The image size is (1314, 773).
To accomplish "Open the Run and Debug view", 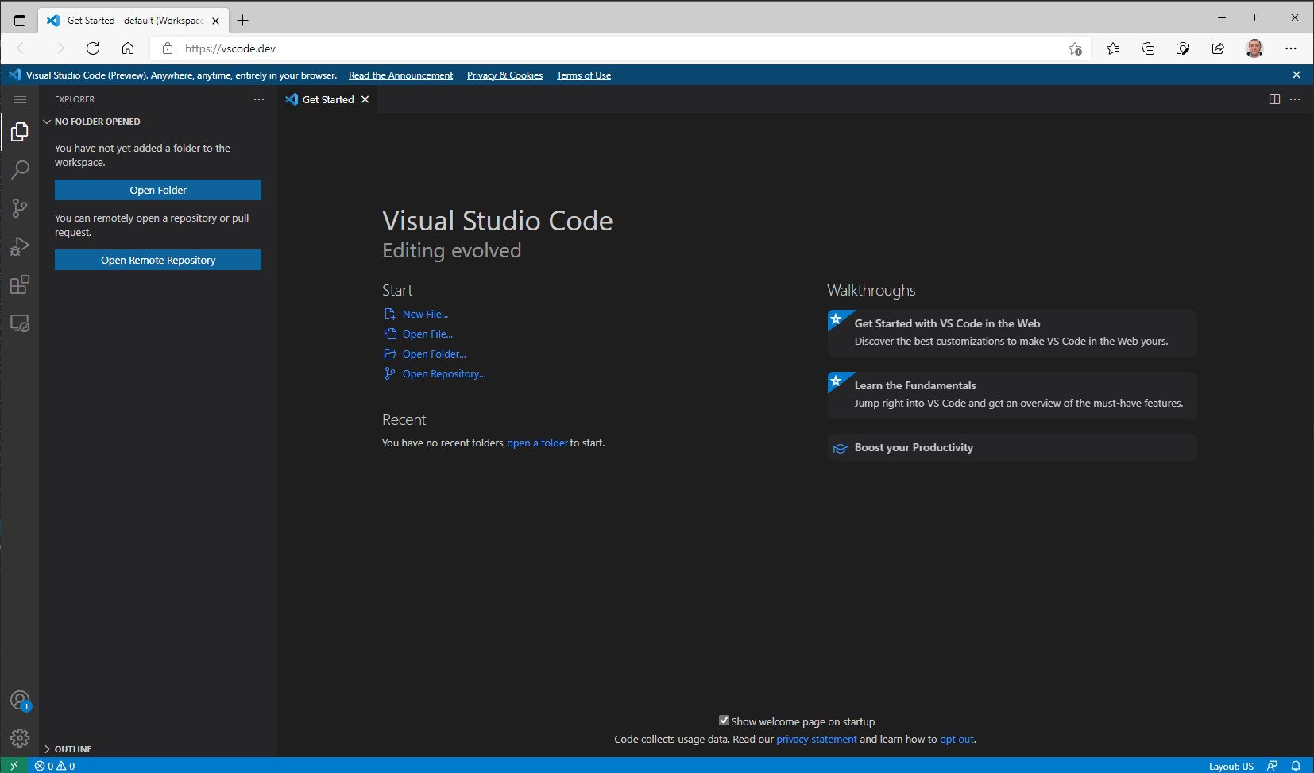I will click(x=20, y=246).
